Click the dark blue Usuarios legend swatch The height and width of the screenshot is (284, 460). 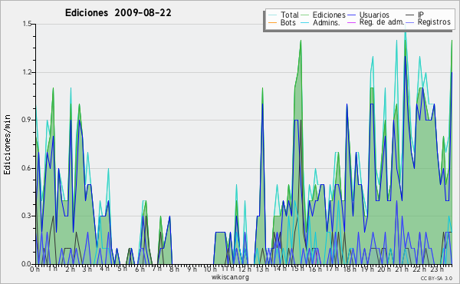point(351,15)
